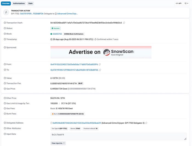Open the Advanced Crime Enjoyor delegate link
This screenshot has width=192, height=146.
coord(67,13)
